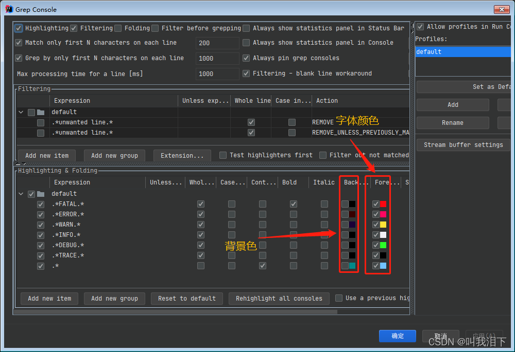Toggle Always pin grep consoles

[x=246, y=58]
